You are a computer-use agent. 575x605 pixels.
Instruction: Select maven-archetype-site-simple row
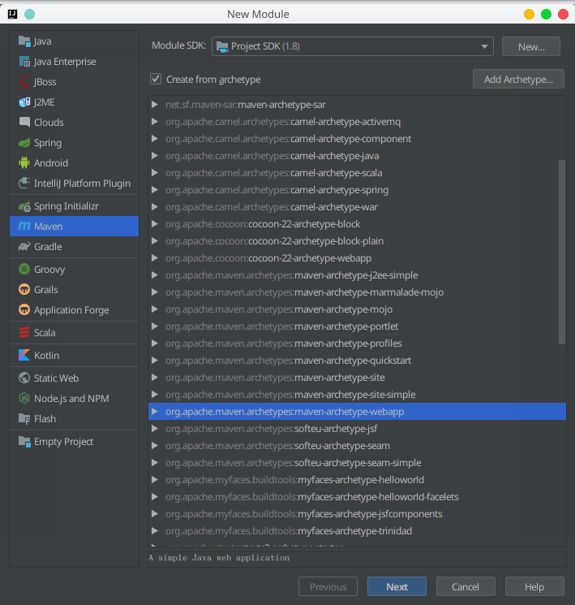(358, 395)
